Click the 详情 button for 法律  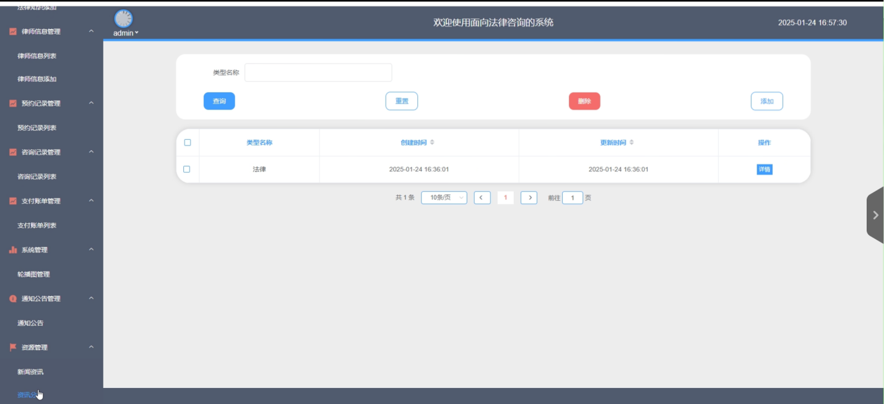tap(765, 170)
